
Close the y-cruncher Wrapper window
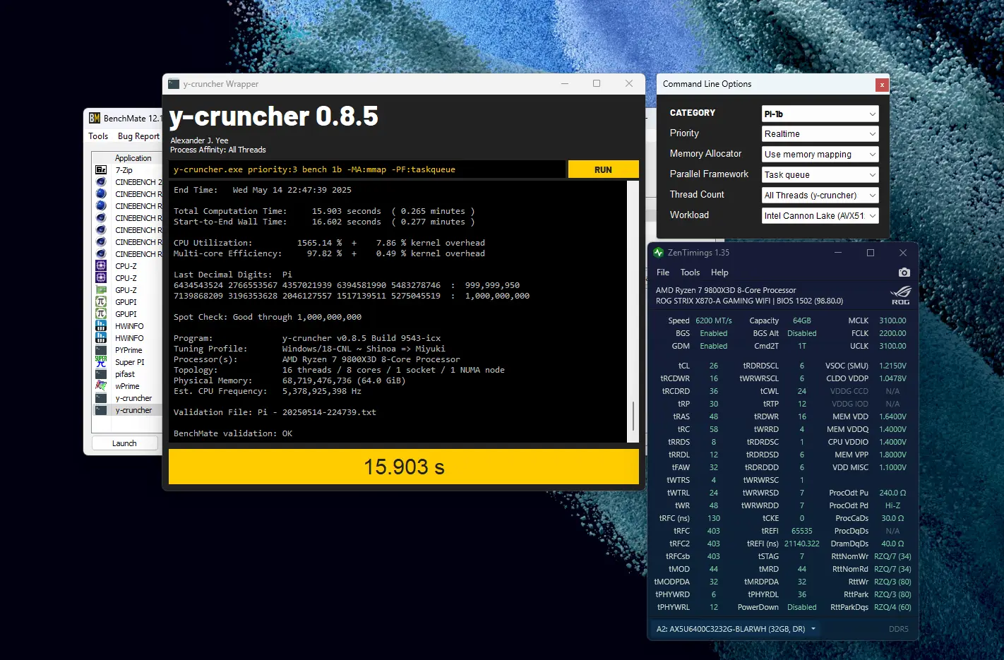pyautogui.click(x=629, y=84)
